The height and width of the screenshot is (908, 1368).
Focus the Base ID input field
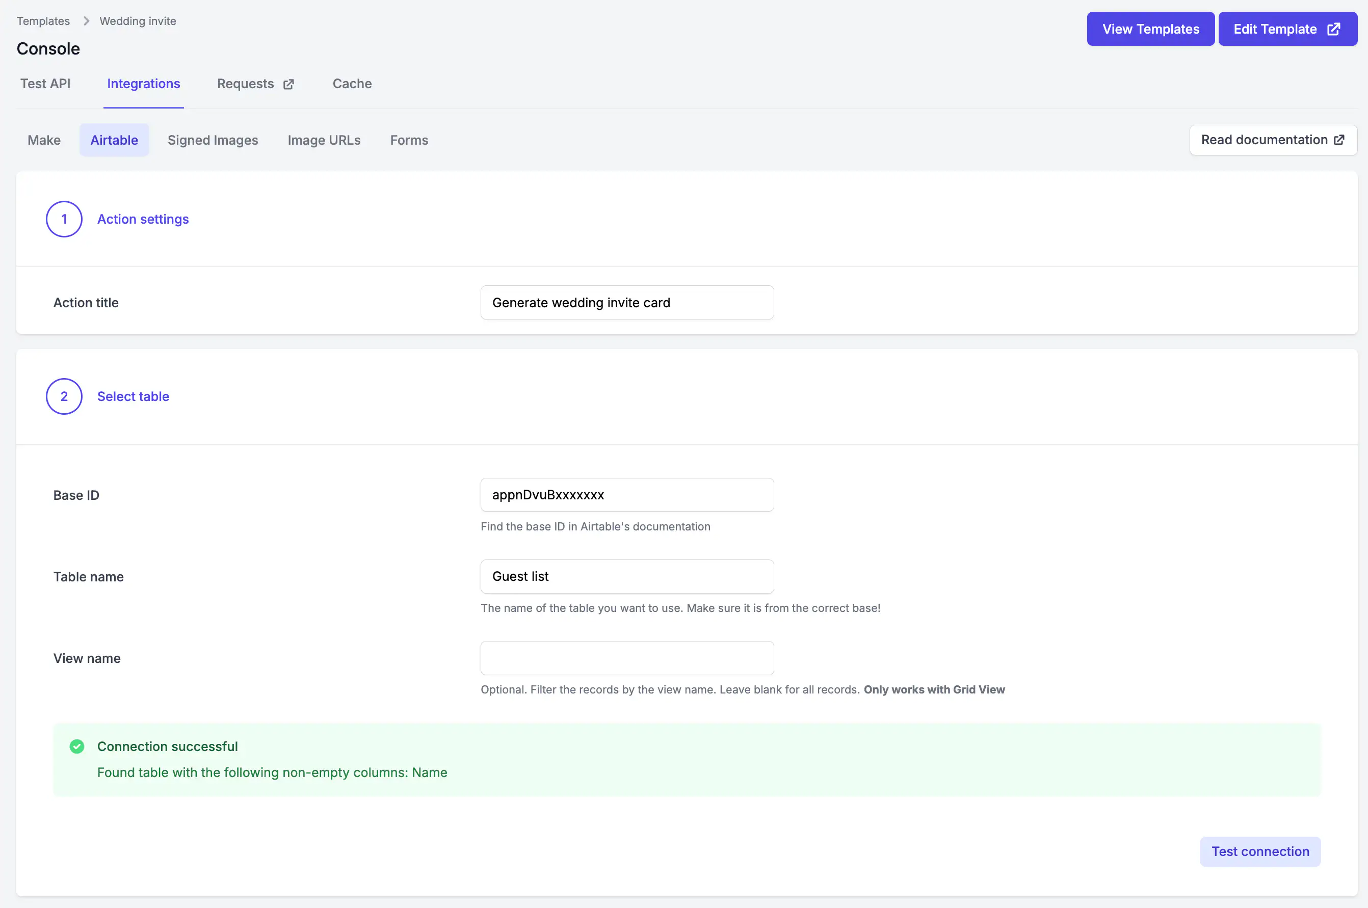pos(627,495)
